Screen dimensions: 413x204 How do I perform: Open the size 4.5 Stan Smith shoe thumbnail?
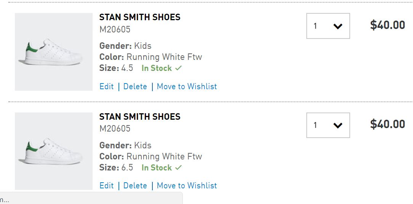[x=54, y=52]
